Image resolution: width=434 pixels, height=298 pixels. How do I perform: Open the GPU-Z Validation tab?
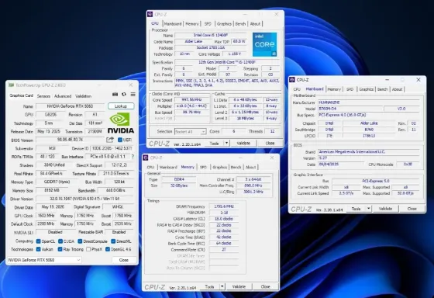tap(83, 96)
